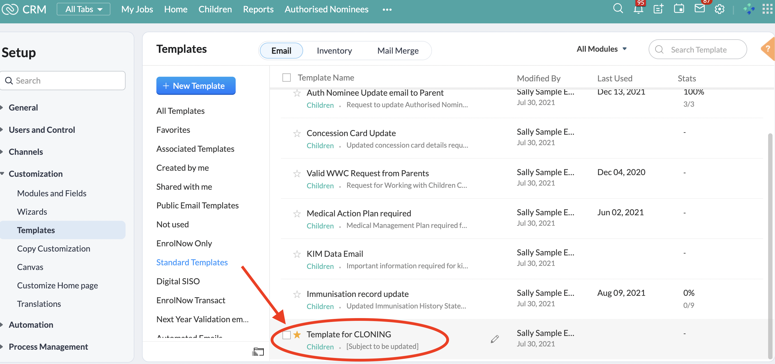Check the select-all Template Name checkbox
This screenshot has height=364, width=775.
pyautogui.click(x=286, y=78)
